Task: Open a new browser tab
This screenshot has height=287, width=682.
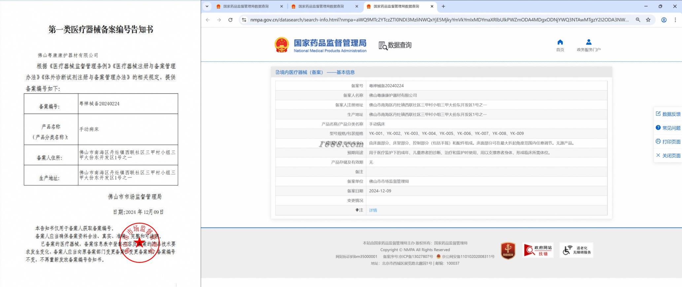Action: point(443,6)
